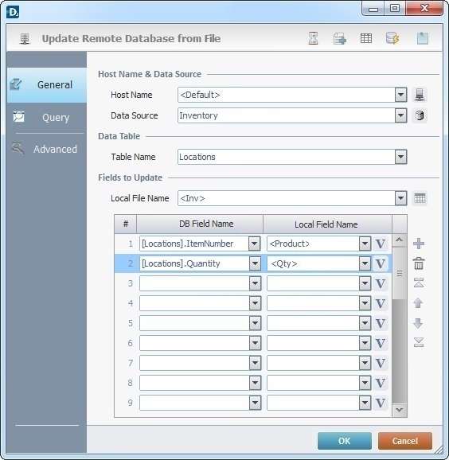Viewport: 449px width, 460px height.
Task: Click the fields table scrollbar down arrow
Action: pos(399,410)
